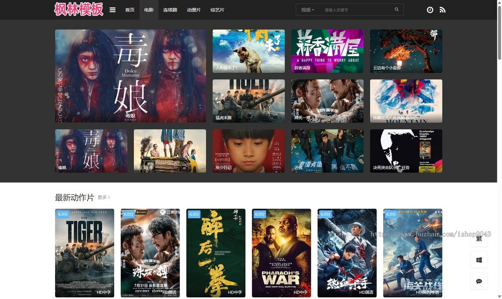
Task: Select the 电影 navigation tab
Action: click(x=149, y=10)
